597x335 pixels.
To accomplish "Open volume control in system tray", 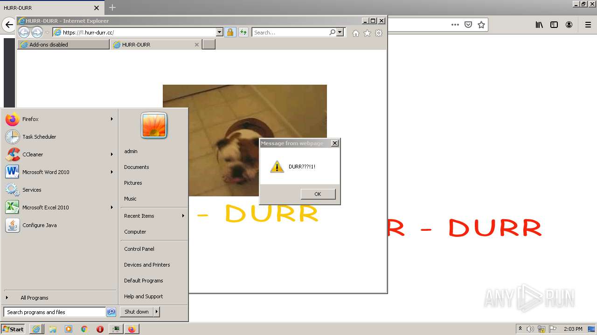I will point(530,329).
